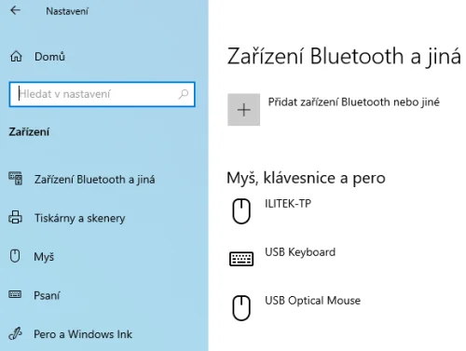Open Domů home settings page
The height and width of the screenshot is (351, 466).
tap(49, 57)
